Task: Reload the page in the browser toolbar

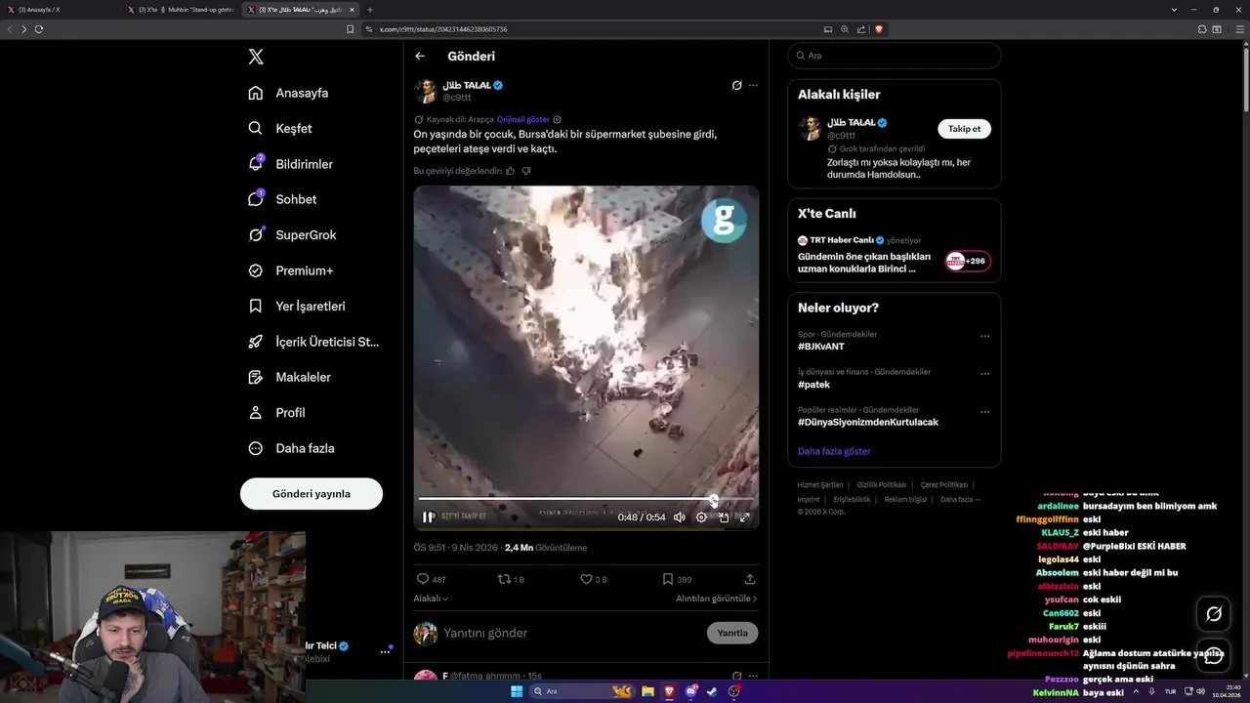Action: coord(39,29)
